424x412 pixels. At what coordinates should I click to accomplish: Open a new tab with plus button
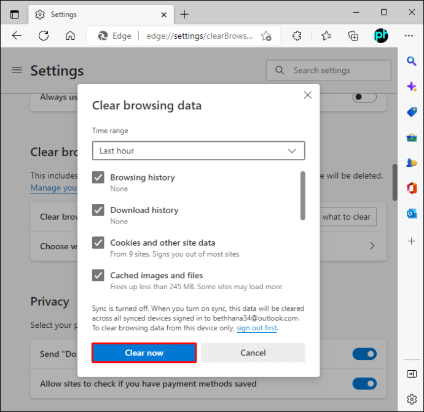coord(184,14)
